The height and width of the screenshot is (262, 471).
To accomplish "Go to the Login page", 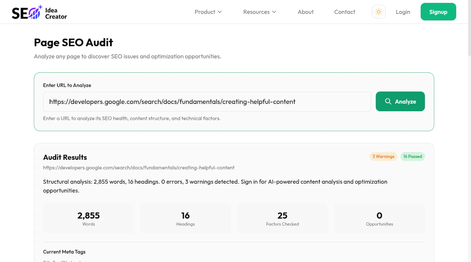I will [403, 12].
